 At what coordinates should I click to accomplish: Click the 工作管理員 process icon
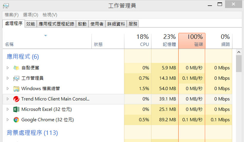pyautogui.click(x=16, y=78)
